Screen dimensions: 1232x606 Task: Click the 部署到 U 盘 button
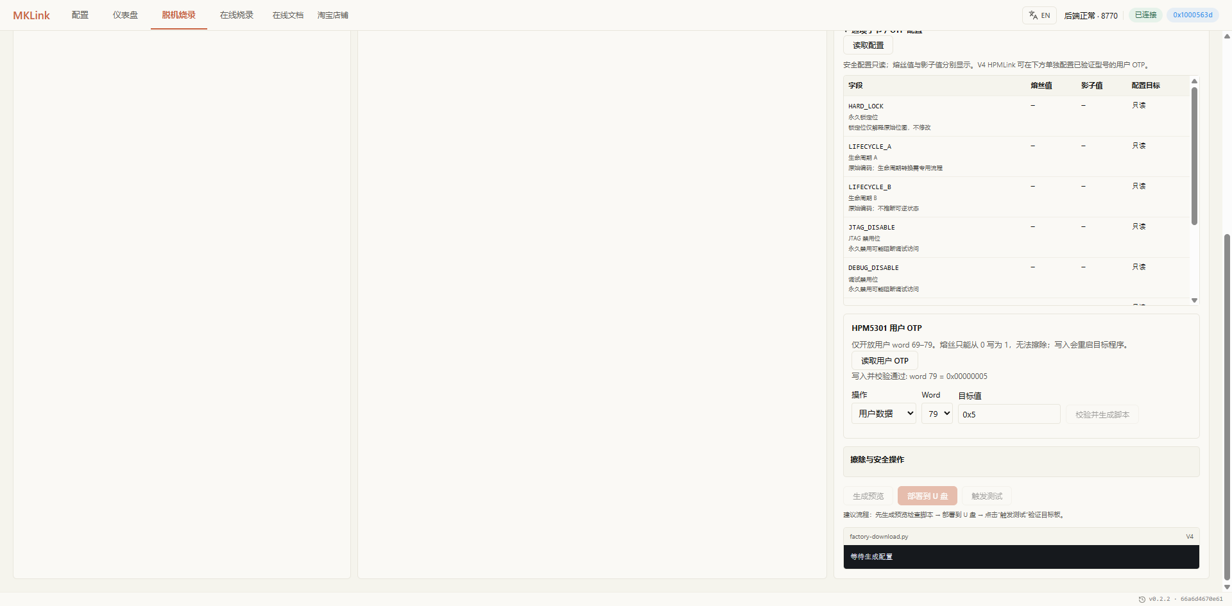(927, 496)
